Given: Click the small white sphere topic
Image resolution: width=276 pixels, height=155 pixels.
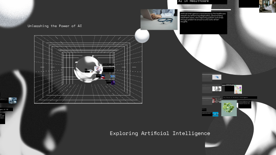Looking at the screenshot, I should (142, 36).
